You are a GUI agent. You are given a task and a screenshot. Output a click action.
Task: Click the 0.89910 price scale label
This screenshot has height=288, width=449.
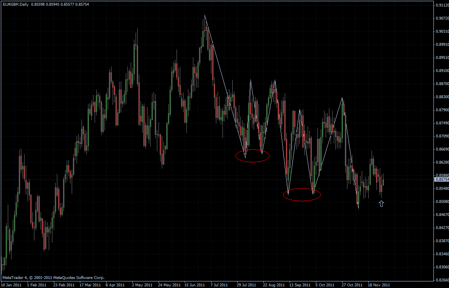pyautogui.click(x=442, y=44)
